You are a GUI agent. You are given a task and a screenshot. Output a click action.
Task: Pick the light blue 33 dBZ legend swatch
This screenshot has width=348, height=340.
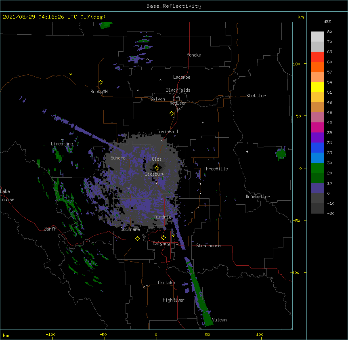coord(317,158)
